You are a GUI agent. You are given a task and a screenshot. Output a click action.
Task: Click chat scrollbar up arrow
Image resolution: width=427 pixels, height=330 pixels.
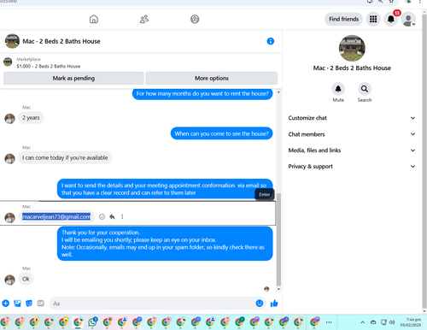click(278, 92)
